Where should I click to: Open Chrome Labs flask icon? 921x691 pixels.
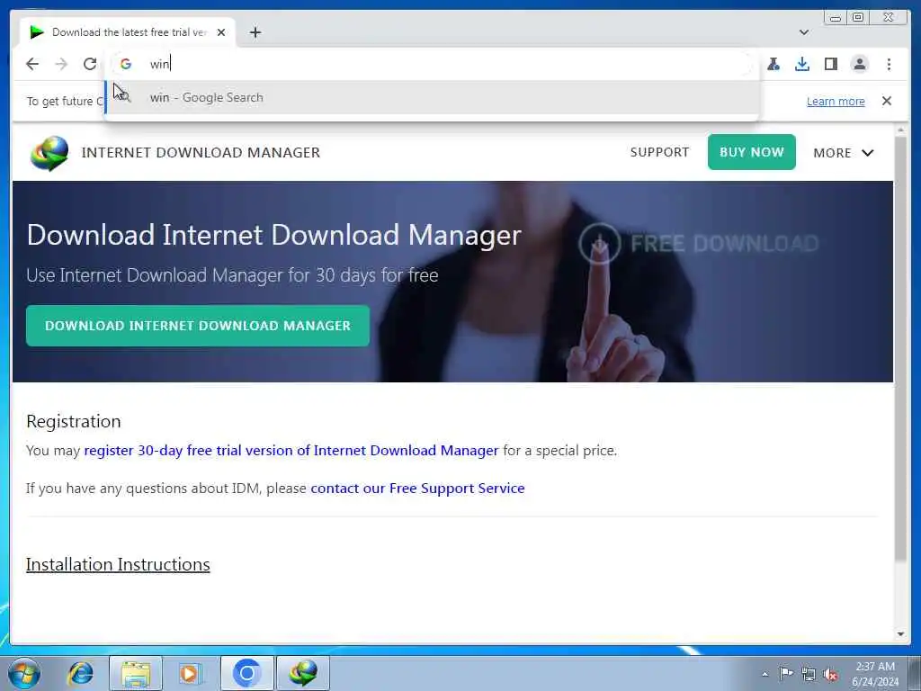tap(773, 64)
